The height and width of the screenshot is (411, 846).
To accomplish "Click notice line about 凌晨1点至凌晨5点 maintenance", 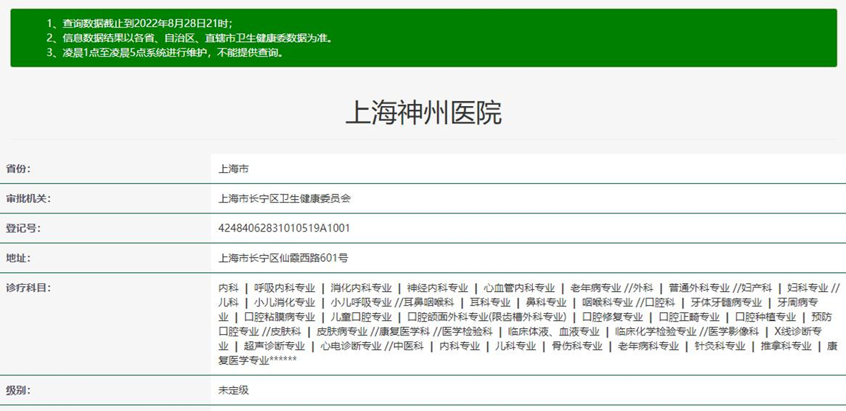I will 165,53.
